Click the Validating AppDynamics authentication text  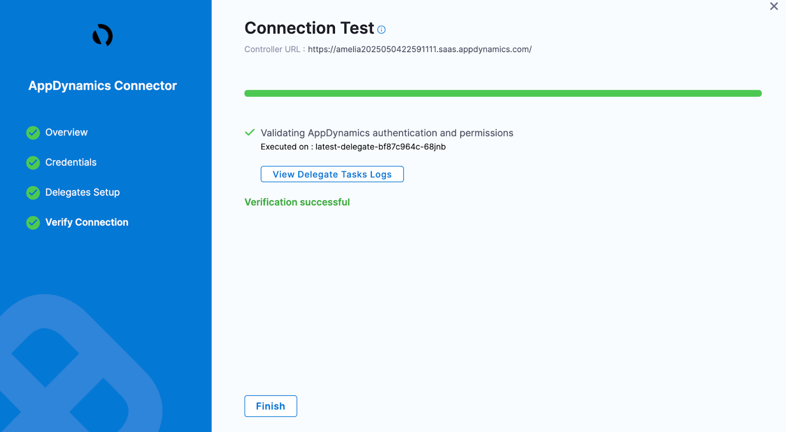[387, 133]
